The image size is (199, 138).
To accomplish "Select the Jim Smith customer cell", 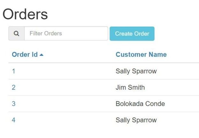I will 130,87.
